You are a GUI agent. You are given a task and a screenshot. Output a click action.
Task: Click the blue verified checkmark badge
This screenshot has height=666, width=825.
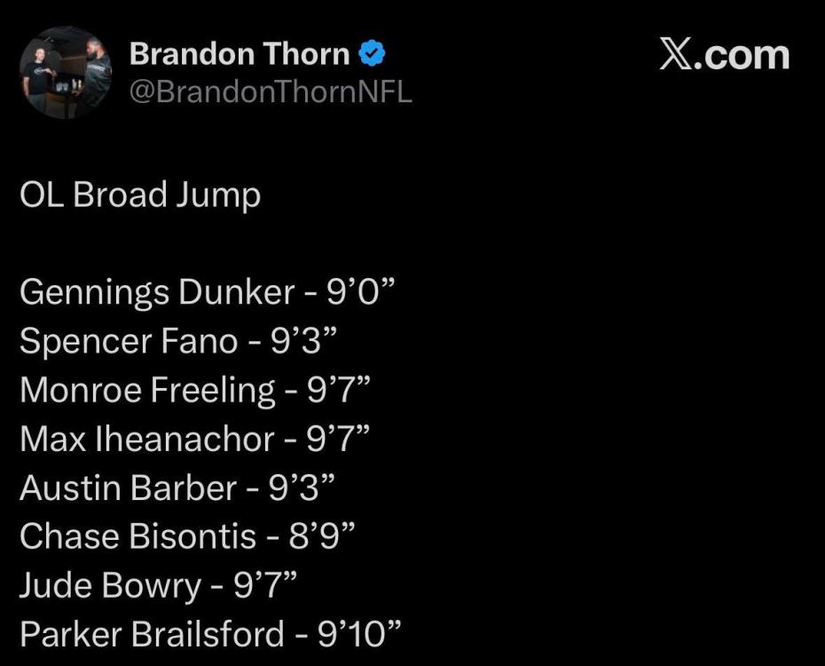click(x=372, y=55)
